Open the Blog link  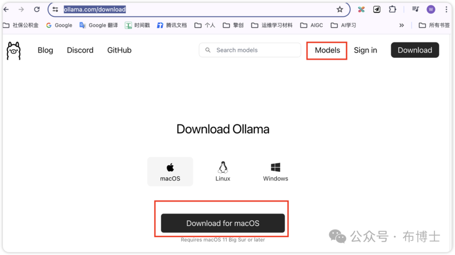tap(45, 50)
